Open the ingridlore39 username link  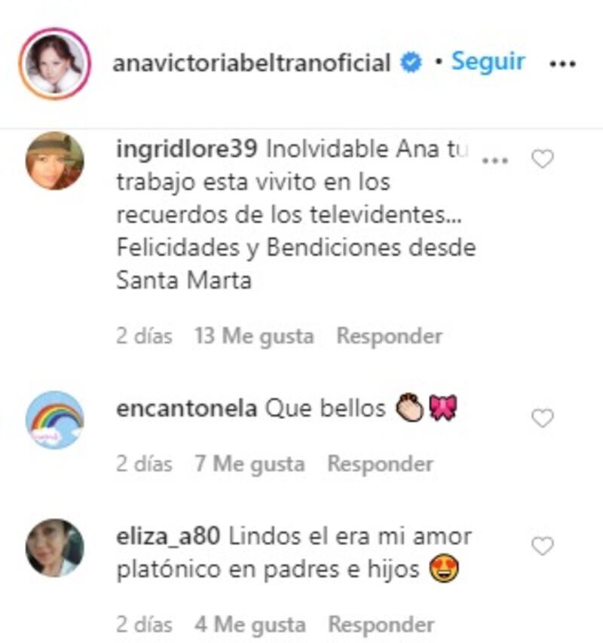point(187,150)
